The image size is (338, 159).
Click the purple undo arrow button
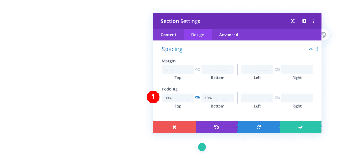[216, 127]
